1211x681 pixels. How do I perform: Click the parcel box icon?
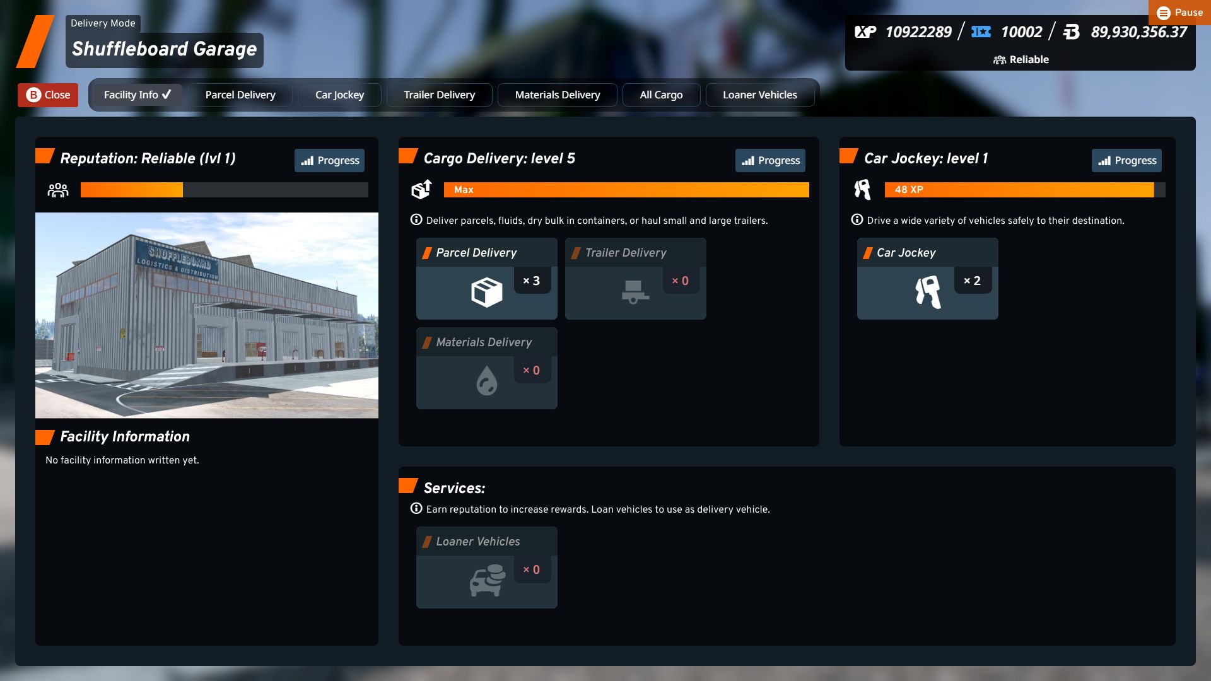(x=486, y=293)
